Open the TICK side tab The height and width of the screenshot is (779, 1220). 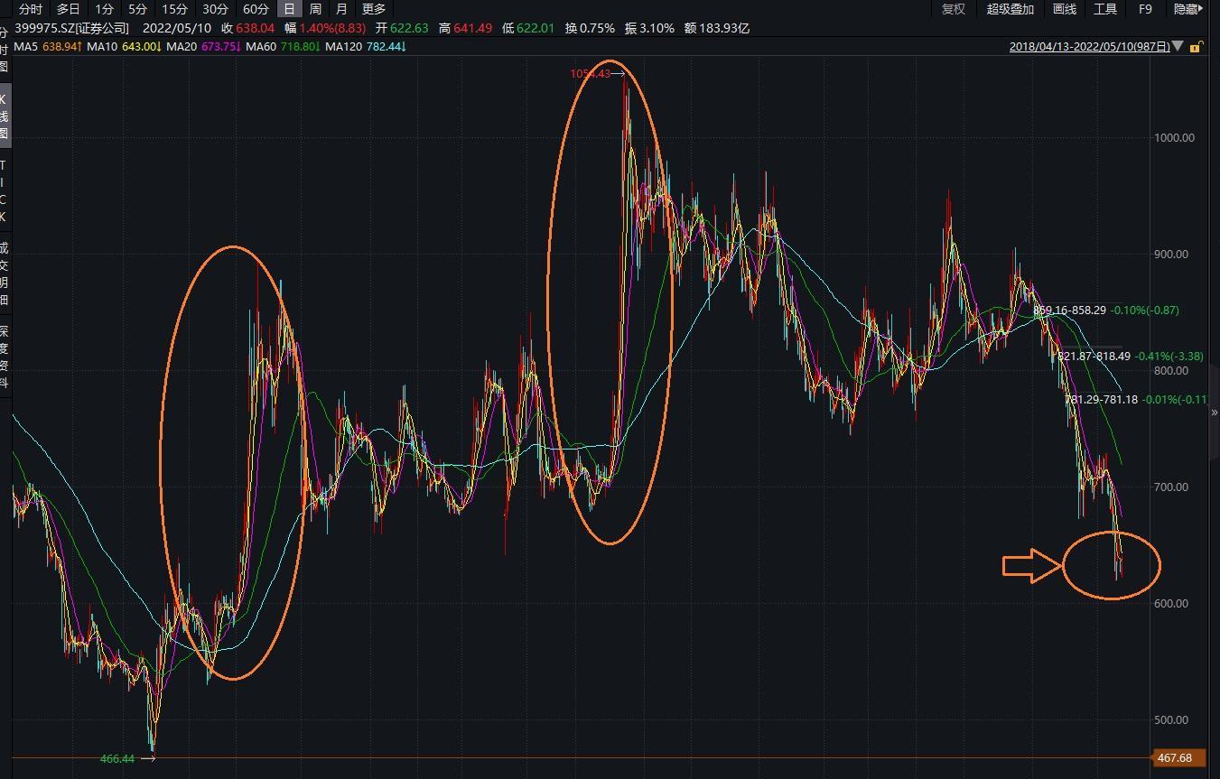coord(5,191)
